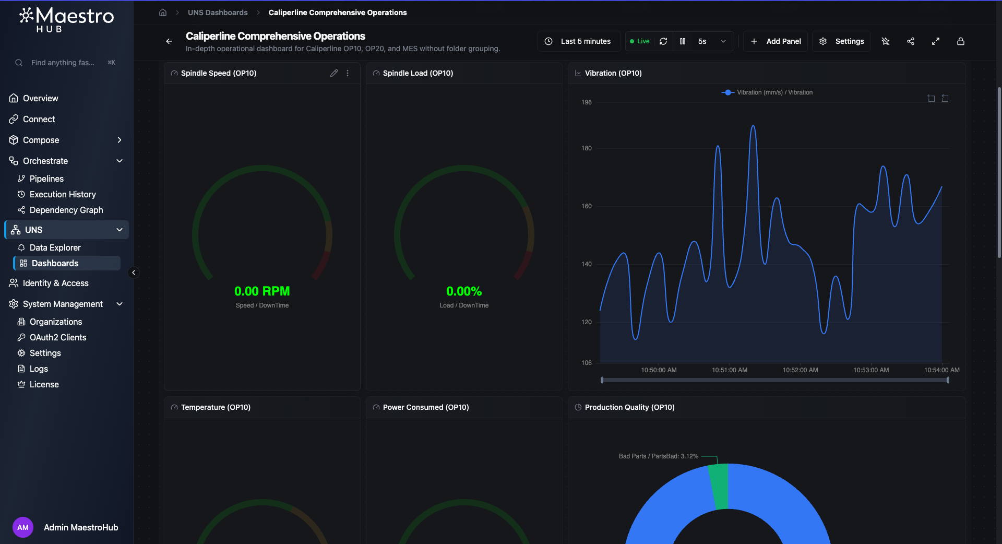This screenshot has height=544, width=1002.
Task: Open Data Explorer in the sidebar
Action: [55, 247]
